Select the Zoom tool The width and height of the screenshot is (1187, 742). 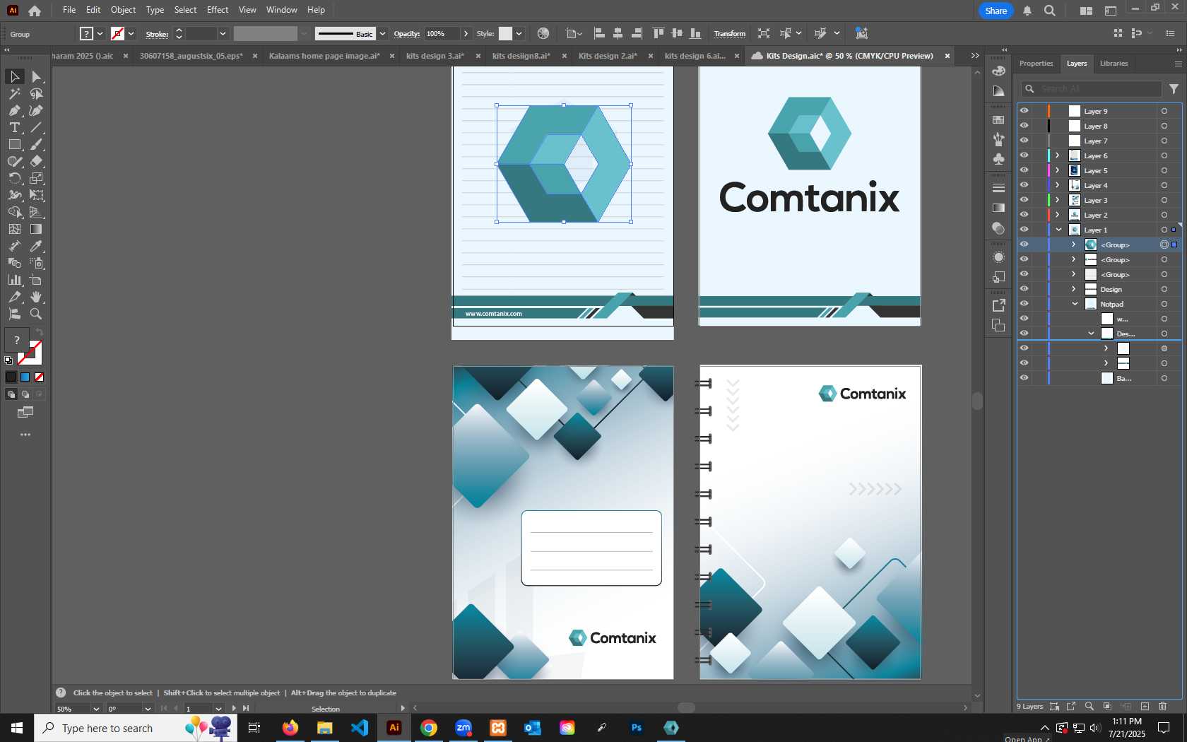click(x=36, y=314)
